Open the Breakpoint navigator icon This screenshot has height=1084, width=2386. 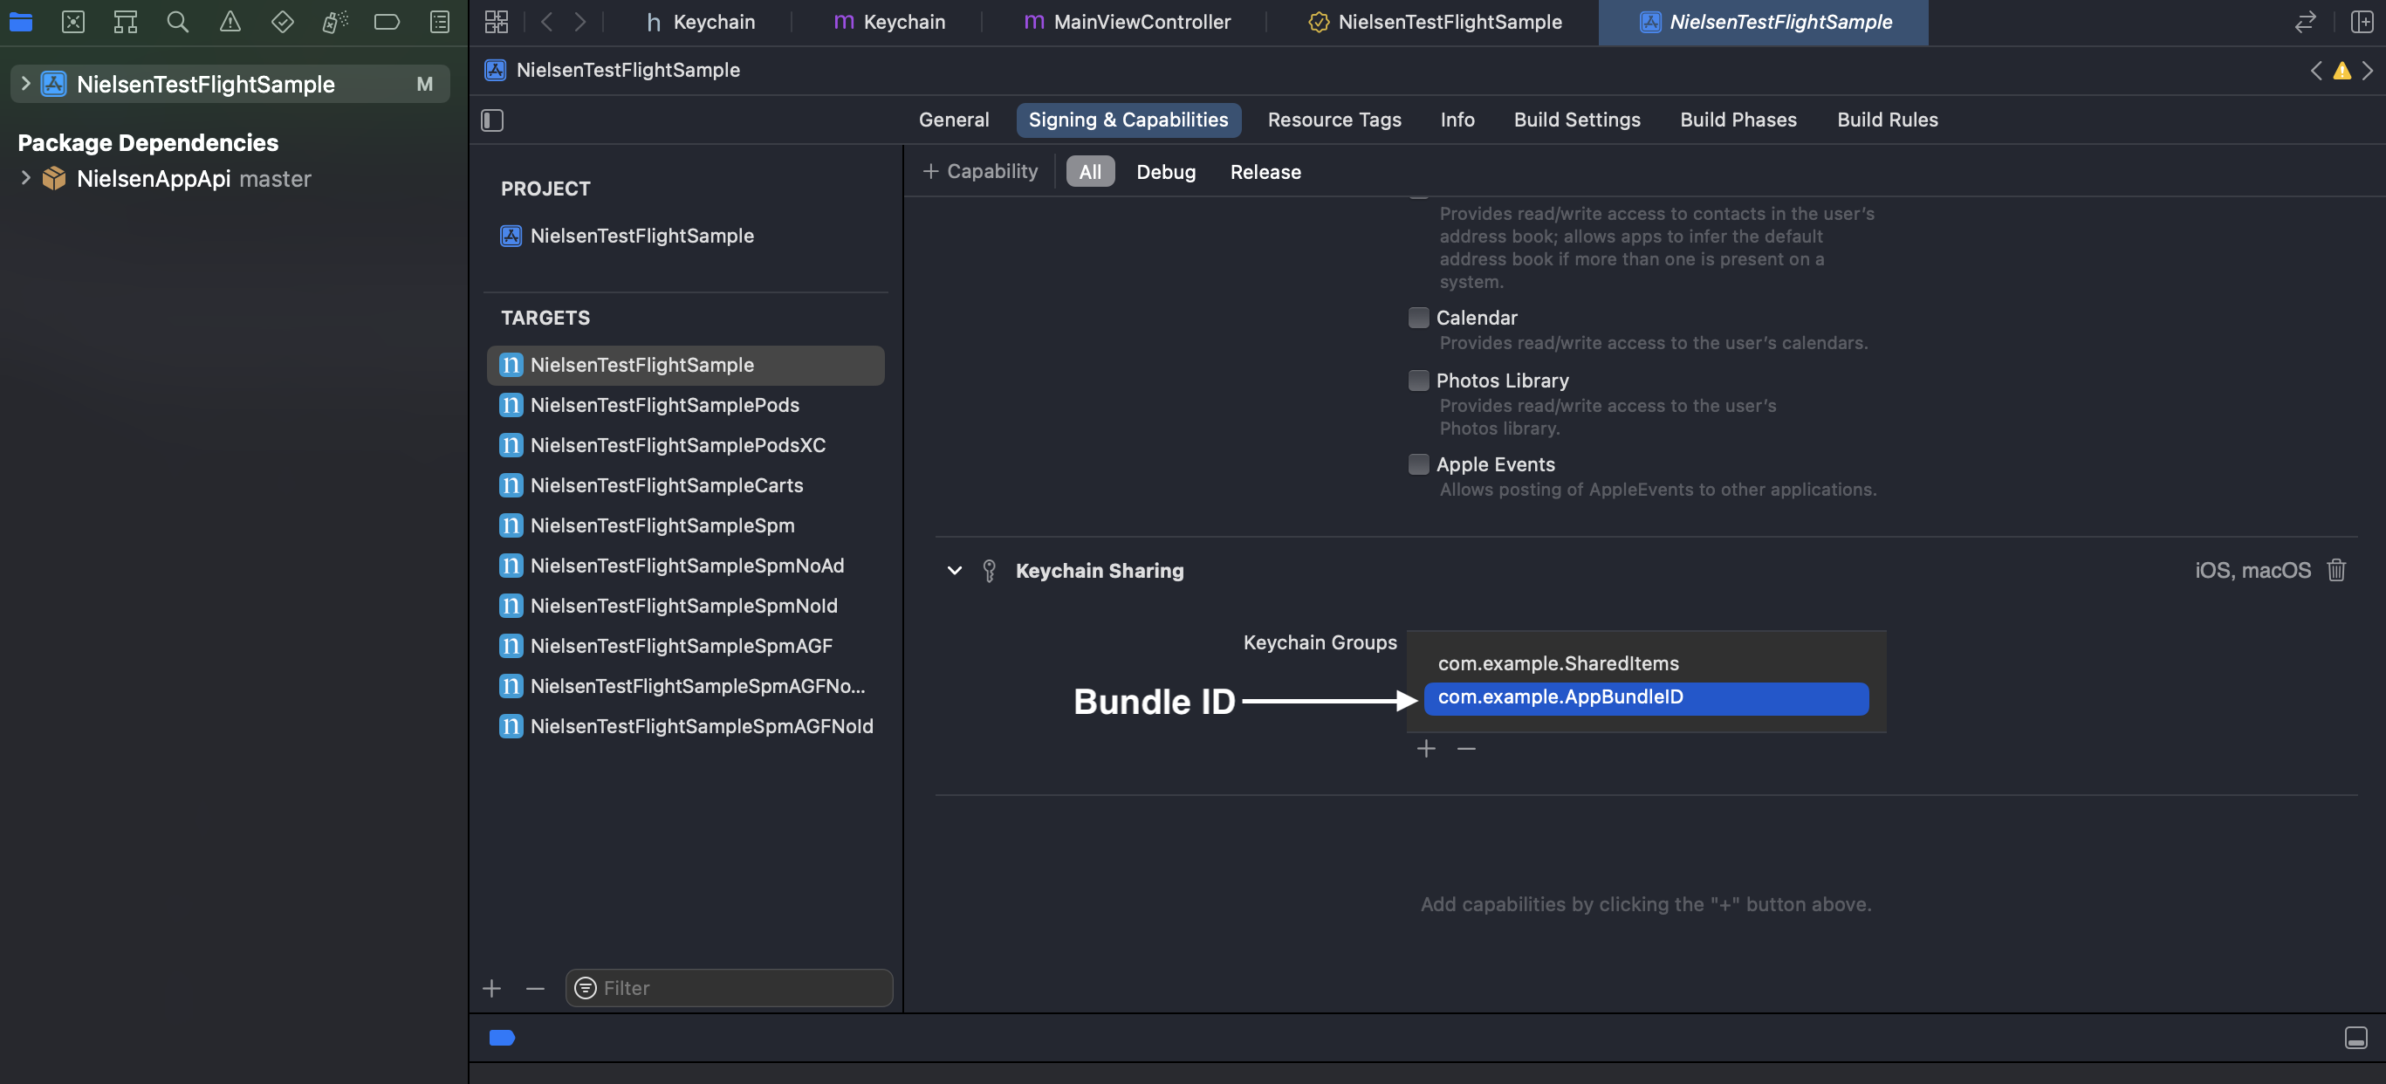tap(387, 21)
